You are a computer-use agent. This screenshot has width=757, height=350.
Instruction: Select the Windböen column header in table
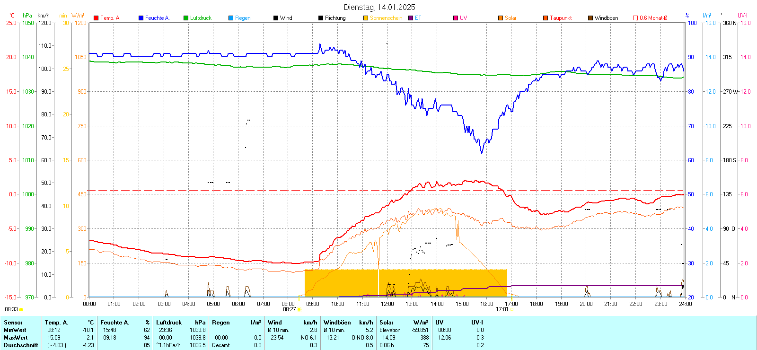coord(337,323)
